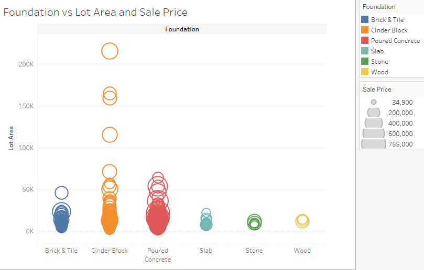Click the Foundation vs Lot Area chart title

(x=95, y=12)
